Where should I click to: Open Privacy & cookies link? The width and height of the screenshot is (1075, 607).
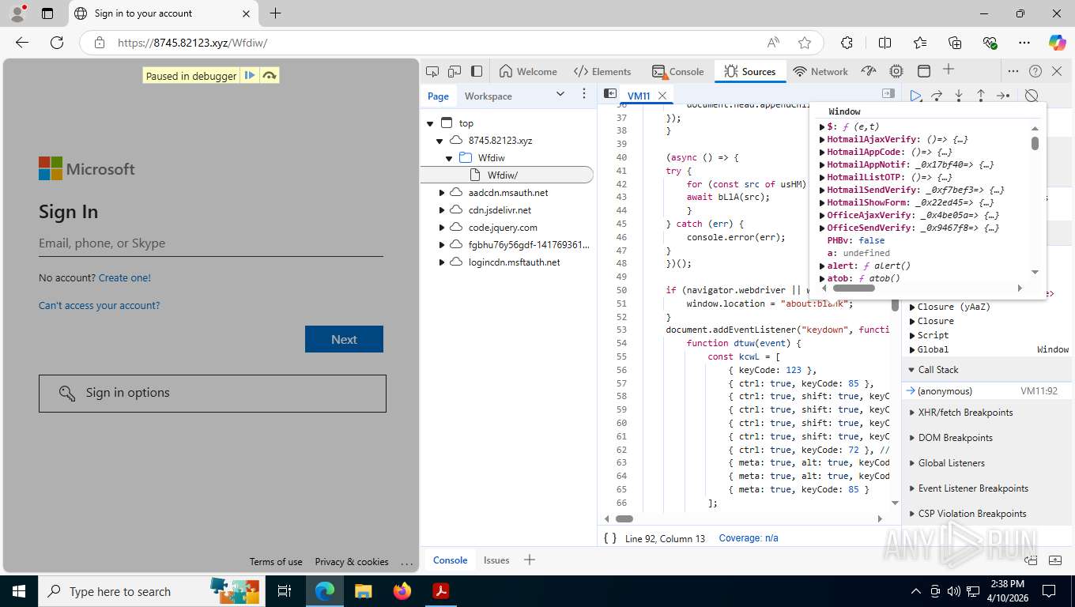tap(352, 562)
